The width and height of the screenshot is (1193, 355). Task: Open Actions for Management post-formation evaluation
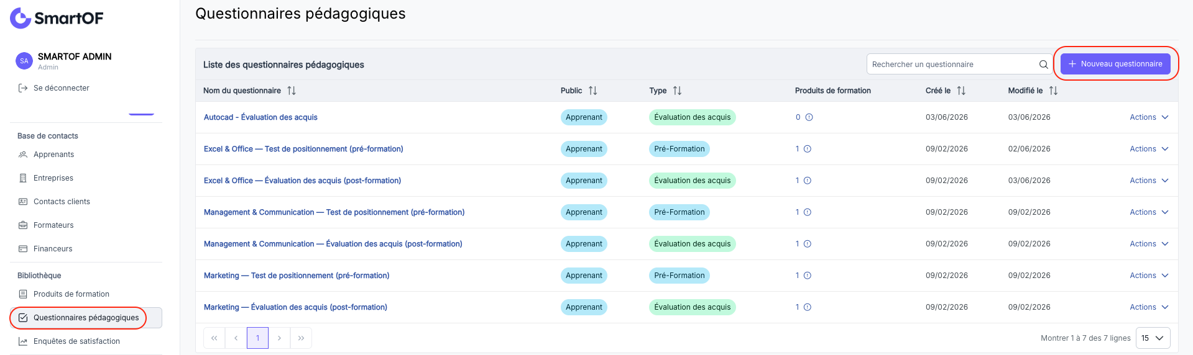coord(1149,244)
